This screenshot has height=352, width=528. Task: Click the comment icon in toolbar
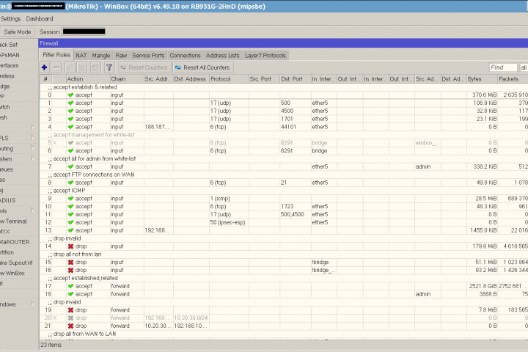(x=95, y=67)
